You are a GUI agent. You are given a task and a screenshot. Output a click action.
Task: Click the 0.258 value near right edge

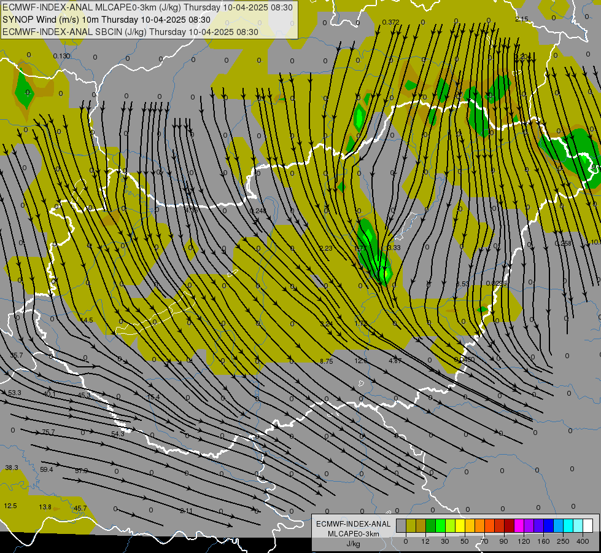tap(564, 243)
